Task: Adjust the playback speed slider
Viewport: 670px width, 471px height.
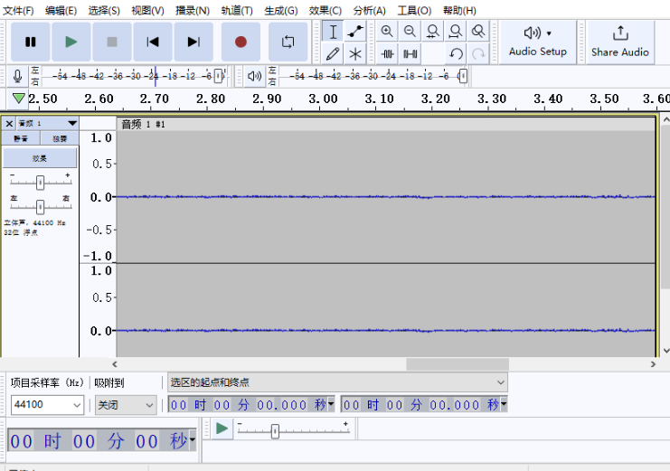Action: coord(275,431)
